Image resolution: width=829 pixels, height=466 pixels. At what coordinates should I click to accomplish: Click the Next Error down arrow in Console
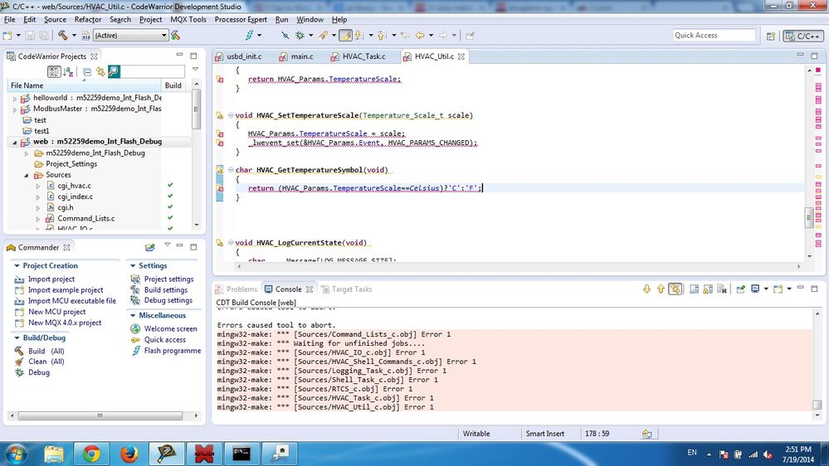[646, 289]
